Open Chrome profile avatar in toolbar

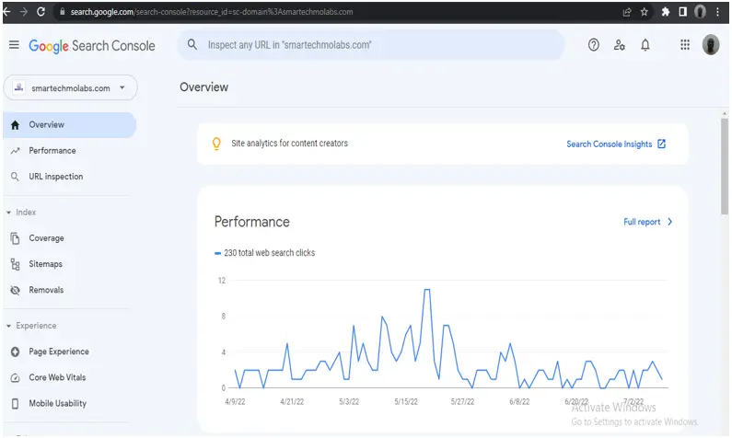700,12
